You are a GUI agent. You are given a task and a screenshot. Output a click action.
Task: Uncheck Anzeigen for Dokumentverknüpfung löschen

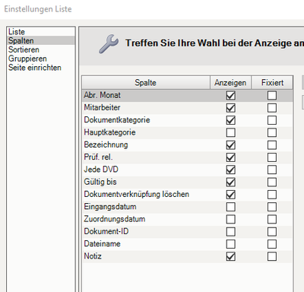[x=231, y=195]
